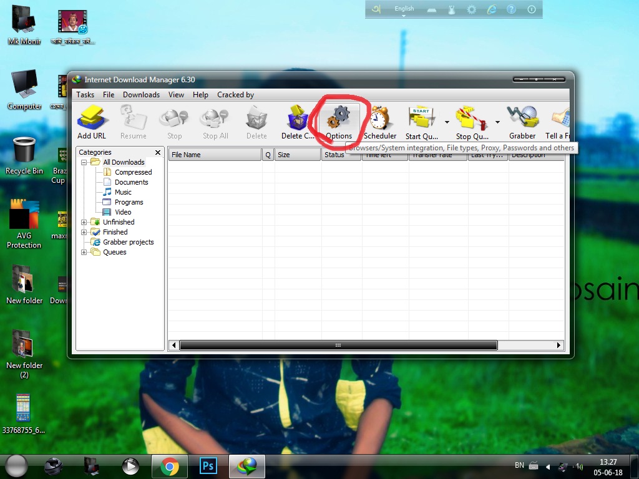Open the Cracked by menu
This screenshot has width=639, height=479.
click(235, 95)
